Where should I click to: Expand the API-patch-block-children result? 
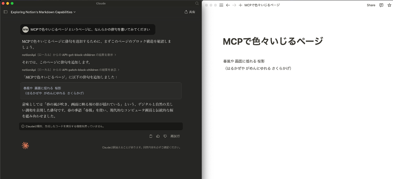70,70
